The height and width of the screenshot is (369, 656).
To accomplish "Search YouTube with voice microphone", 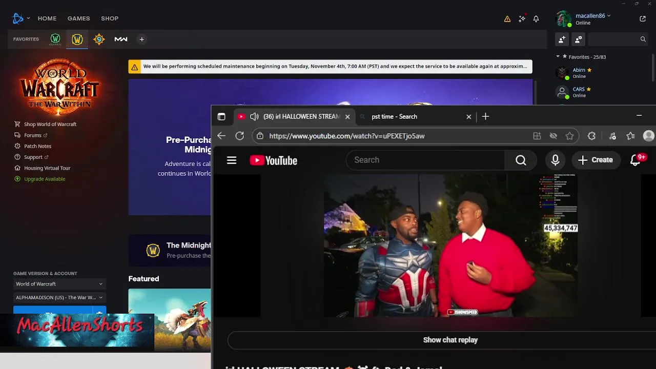I will coord(556,160).
